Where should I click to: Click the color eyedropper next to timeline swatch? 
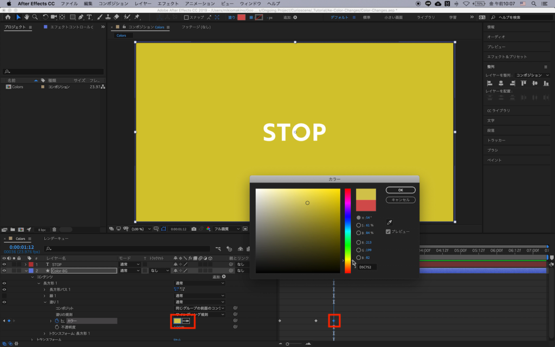coord(186,321)
